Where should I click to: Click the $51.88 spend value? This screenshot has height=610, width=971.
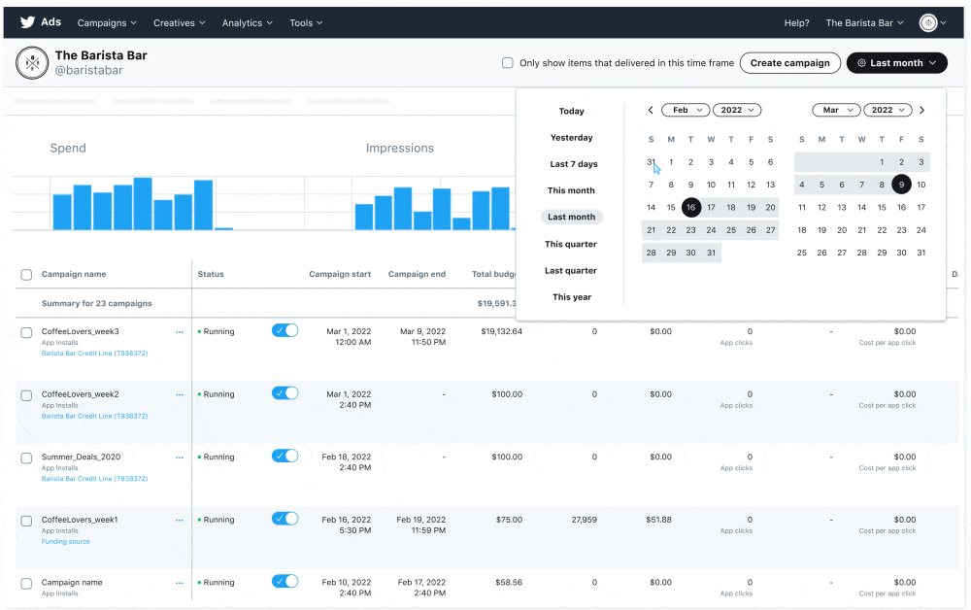[659, 520]
